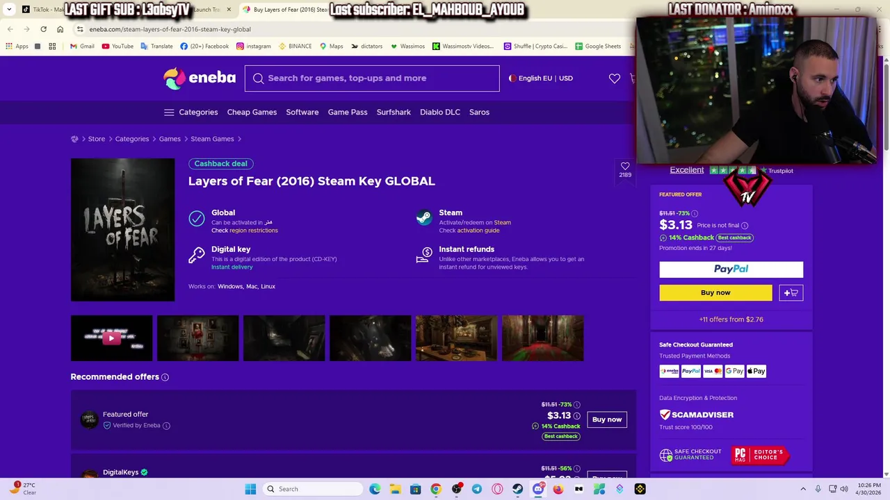Open Cheap Games in the navigation bar
The height and width of the screenshot is (500, 890).
tap(252, 112)
